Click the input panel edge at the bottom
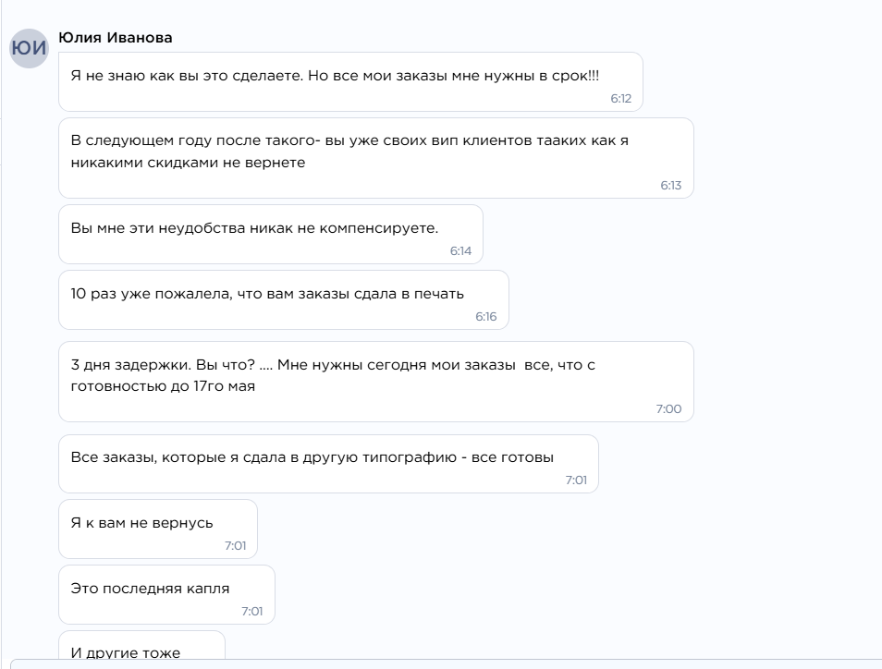Image resolution: width=882 pixels, height=669 pixels. tap(446, 664)
